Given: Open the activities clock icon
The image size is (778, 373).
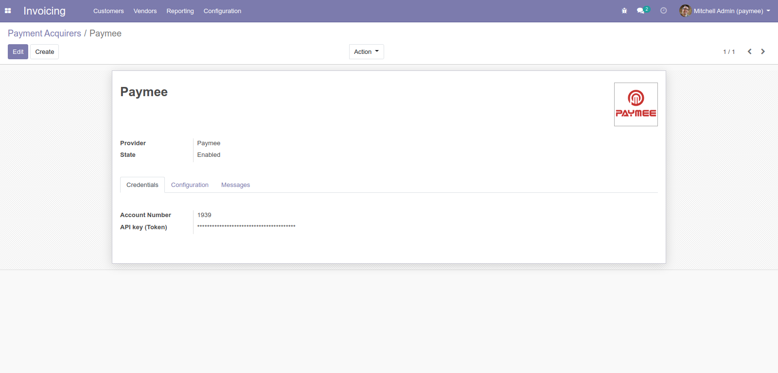Looking at the screenshot, I should click(663, 11).
